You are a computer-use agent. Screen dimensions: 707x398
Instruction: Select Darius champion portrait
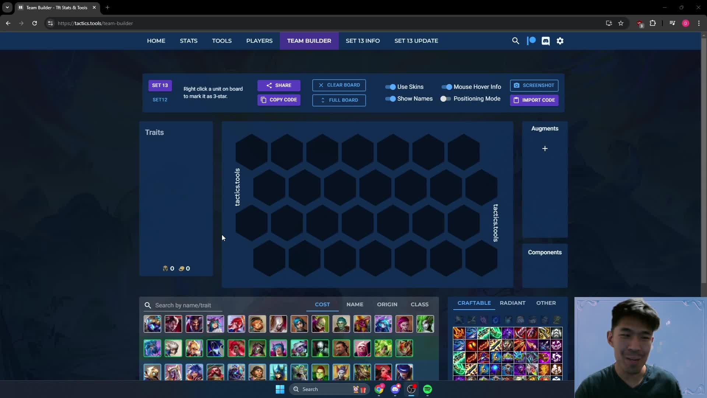173,324
